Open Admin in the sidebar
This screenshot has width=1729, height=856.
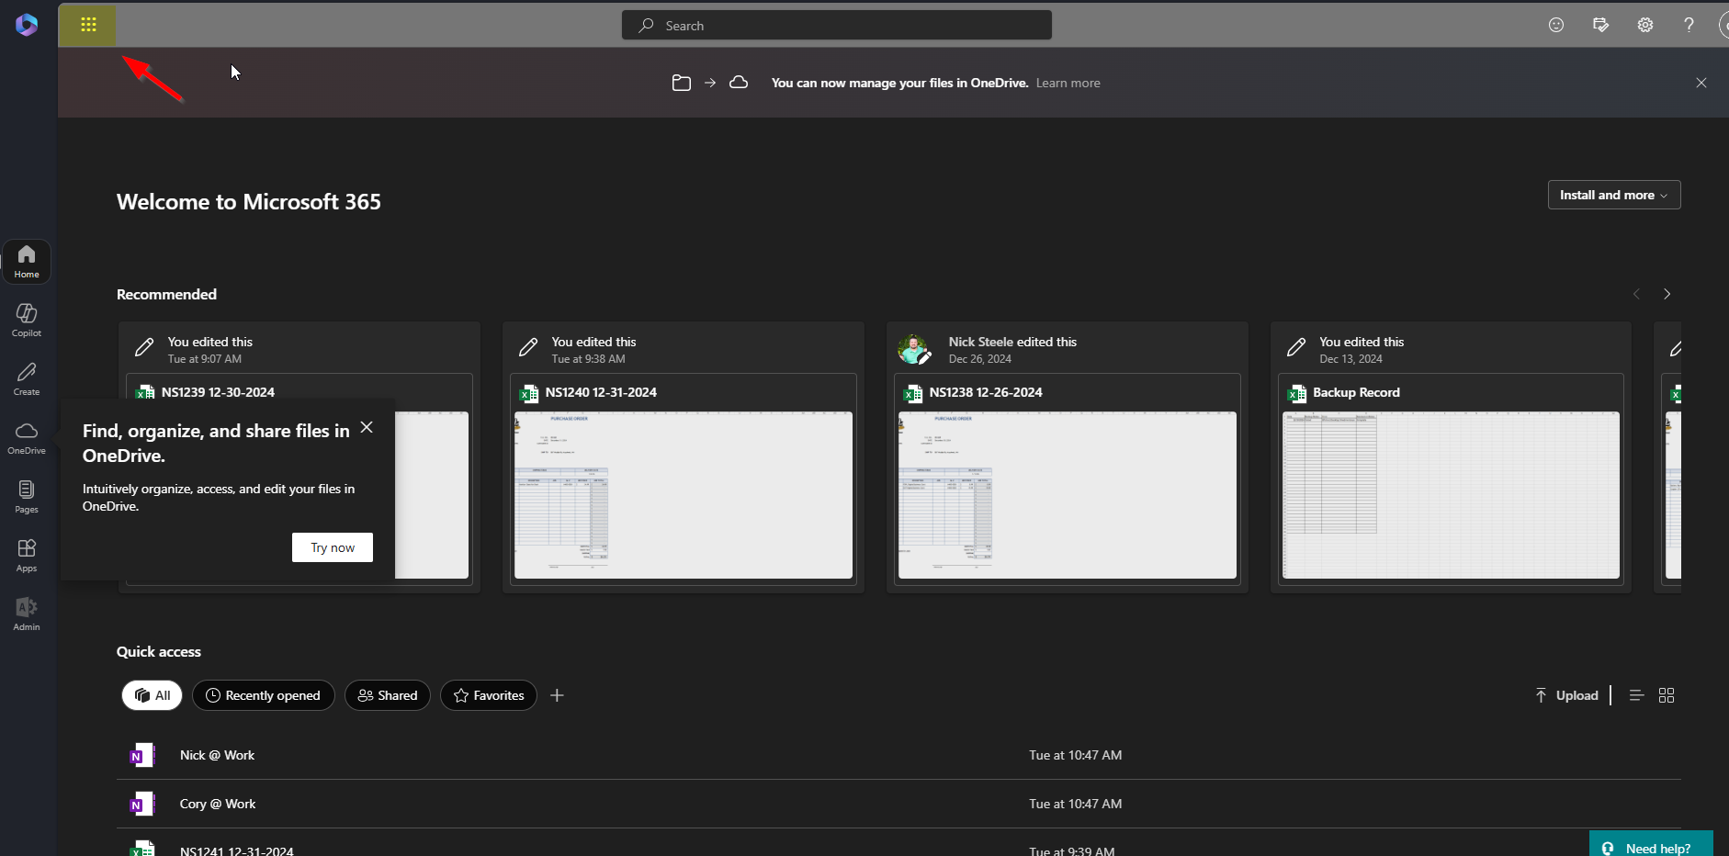(x=27, y=614)
